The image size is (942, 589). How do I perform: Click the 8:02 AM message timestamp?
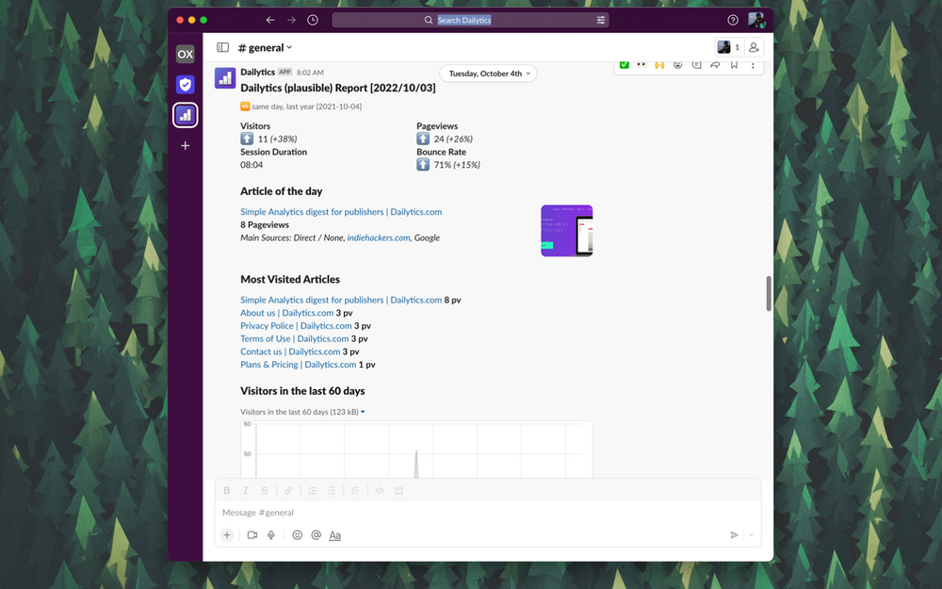click(x=310, y=73)
